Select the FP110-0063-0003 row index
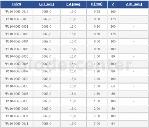The height and width of the screenshot is (128, 149). pyautogui.click(x=17, y=34)
